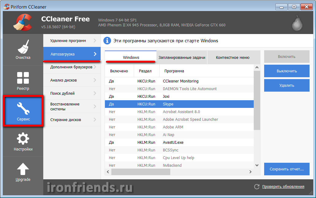Open Настройки gear icon
This screenshot has width=316, height=198.
coord(23,139)
